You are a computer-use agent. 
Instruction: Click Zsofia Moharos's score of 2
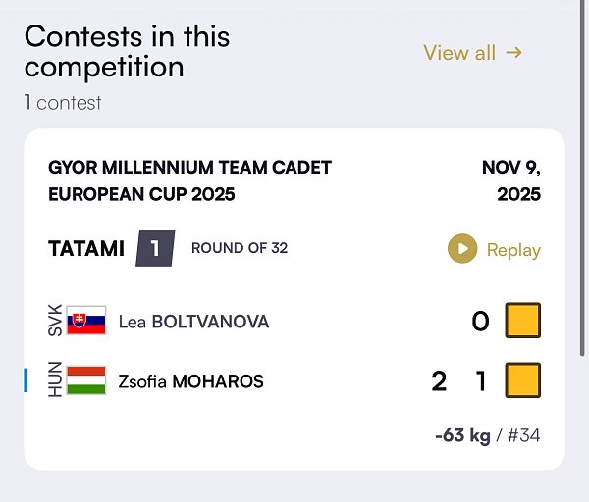coord(439,380)
